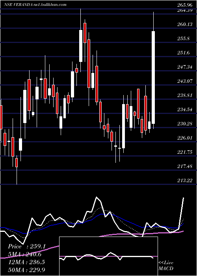Click the 12MA : 236.5 readout

[x=26, y=262]
